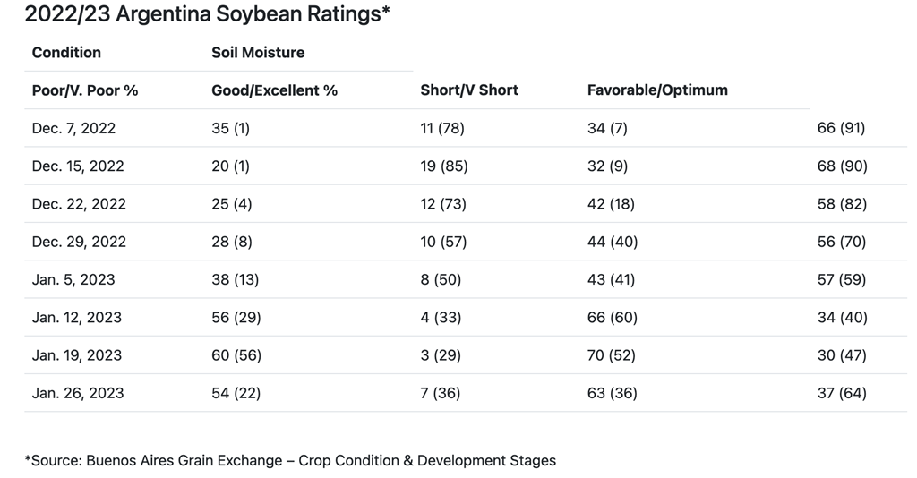Select the "Poor/V. Poor %" subheader
The height and width of the screenshot is (478, 917).
[x=85, y=90]
